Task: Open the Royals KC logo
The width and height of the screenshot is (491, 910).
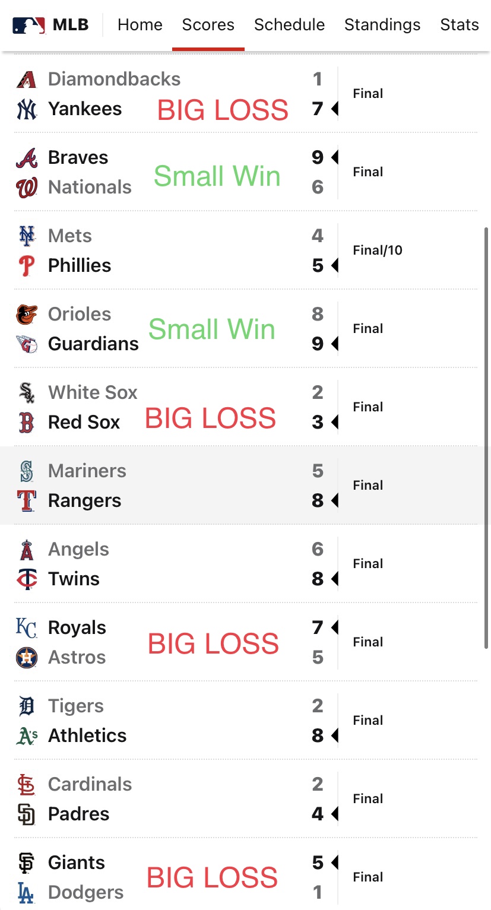Action: point(27,628)
